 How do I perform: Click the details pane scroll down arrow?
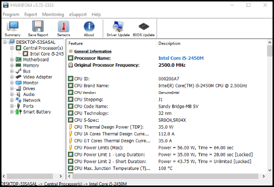point(270,170)
